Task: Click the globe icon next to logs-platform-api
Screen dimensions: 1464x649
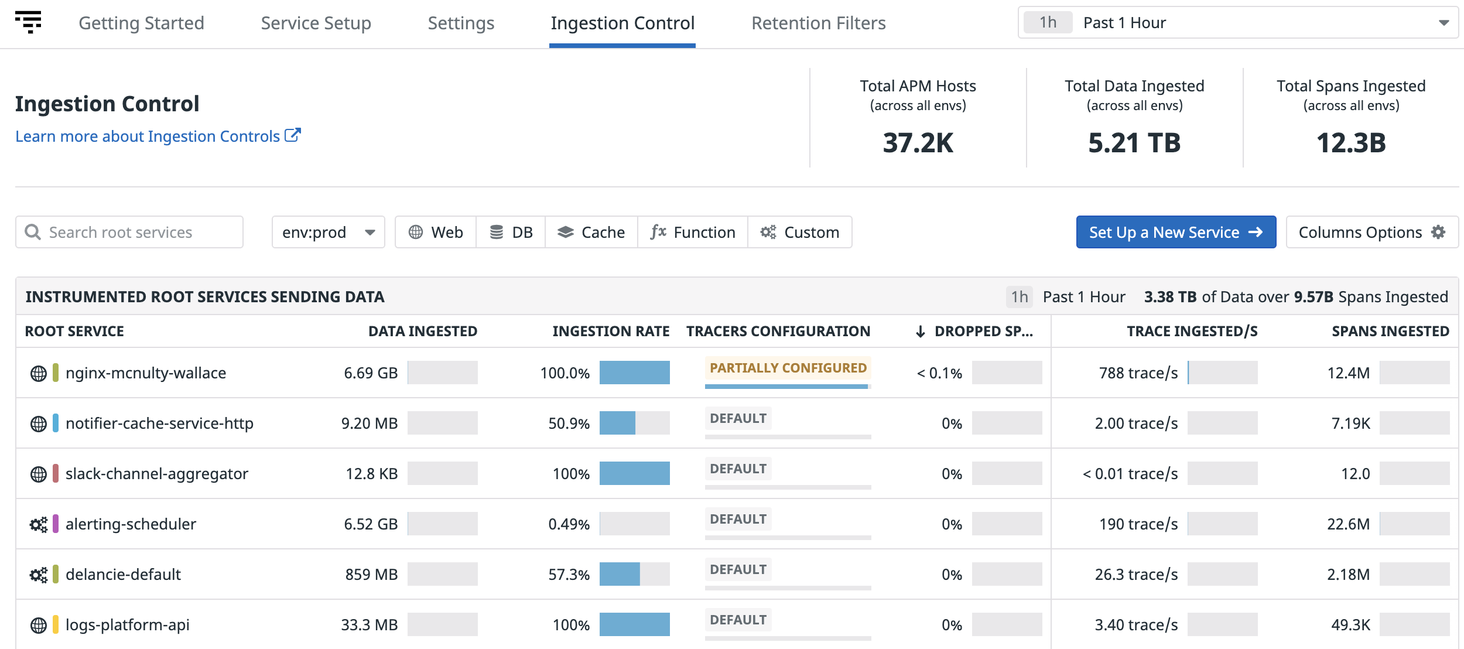Action: coord(39,625)
